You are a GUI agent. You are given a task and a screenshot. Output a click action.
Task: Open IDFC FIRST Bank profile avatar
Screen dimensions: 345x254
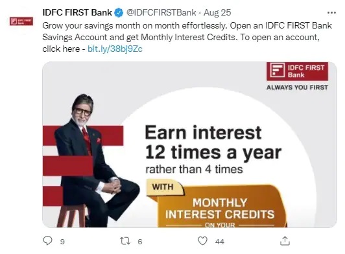(x=21, y=21)
